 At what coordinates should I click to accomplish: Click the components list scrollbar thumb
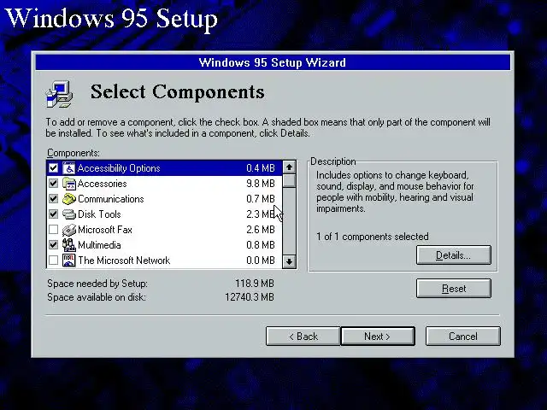(x=289, y=181)
